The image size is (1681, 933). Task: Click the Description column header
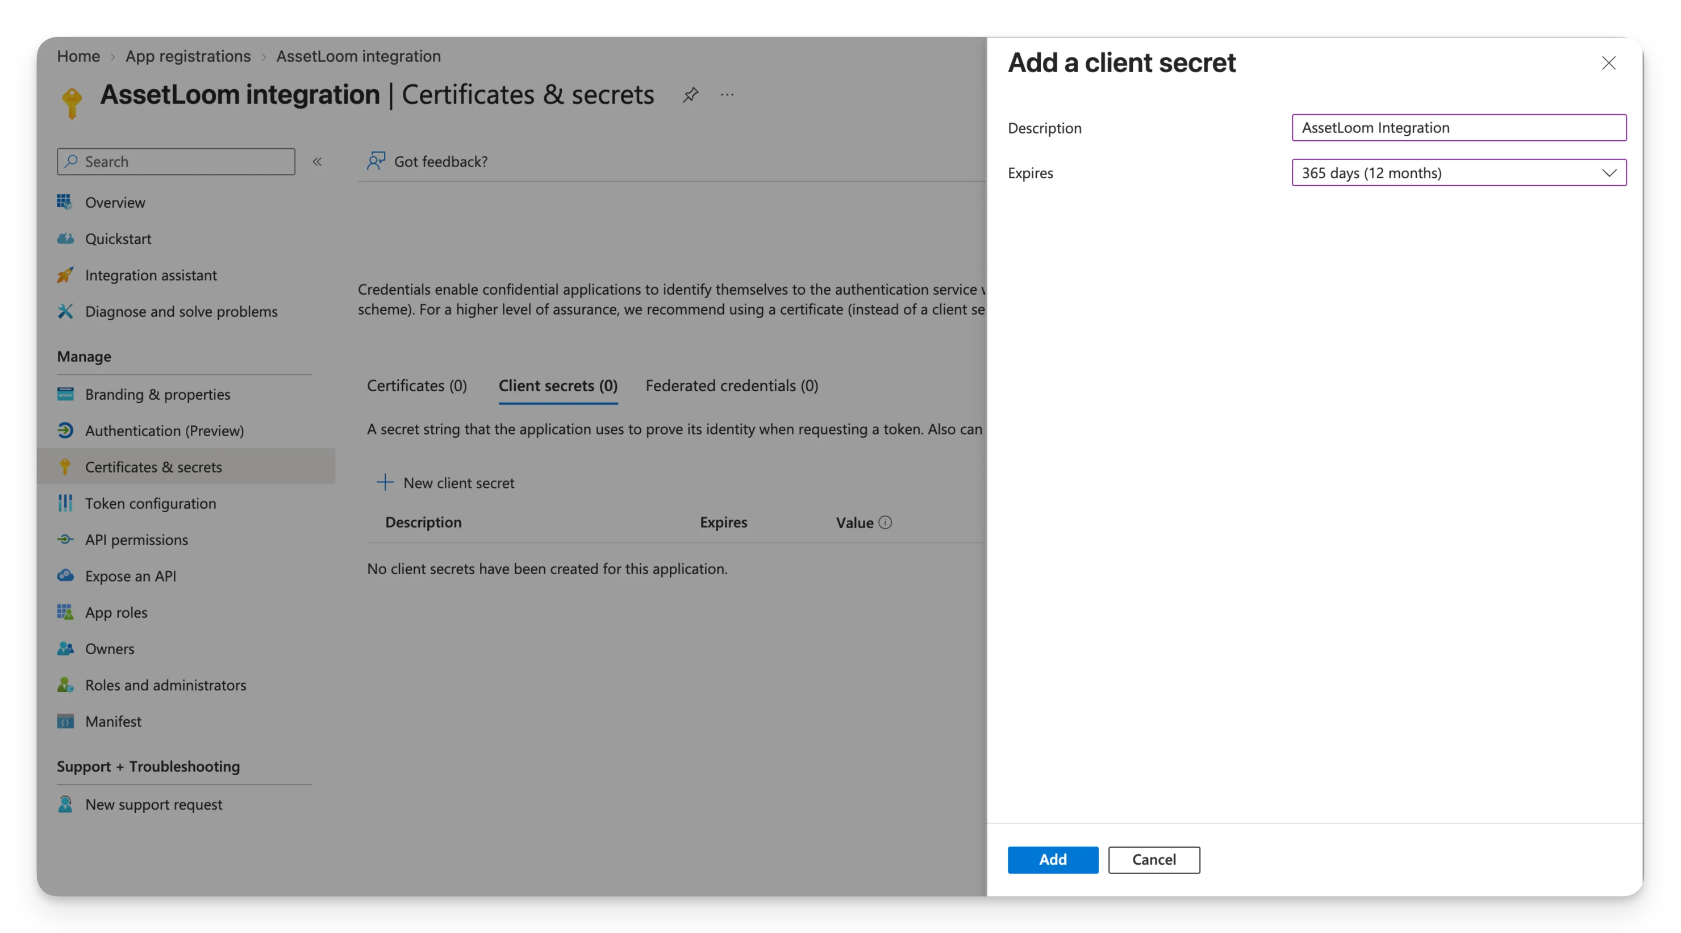tap(423, 522)
